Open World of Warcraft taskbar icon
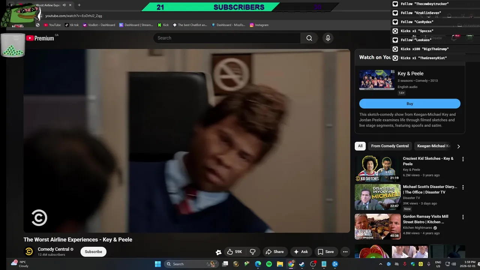 (236, 264)
